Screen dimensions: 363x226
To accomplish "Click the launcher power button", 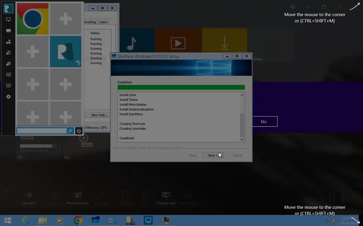I will tap(79, 131).
